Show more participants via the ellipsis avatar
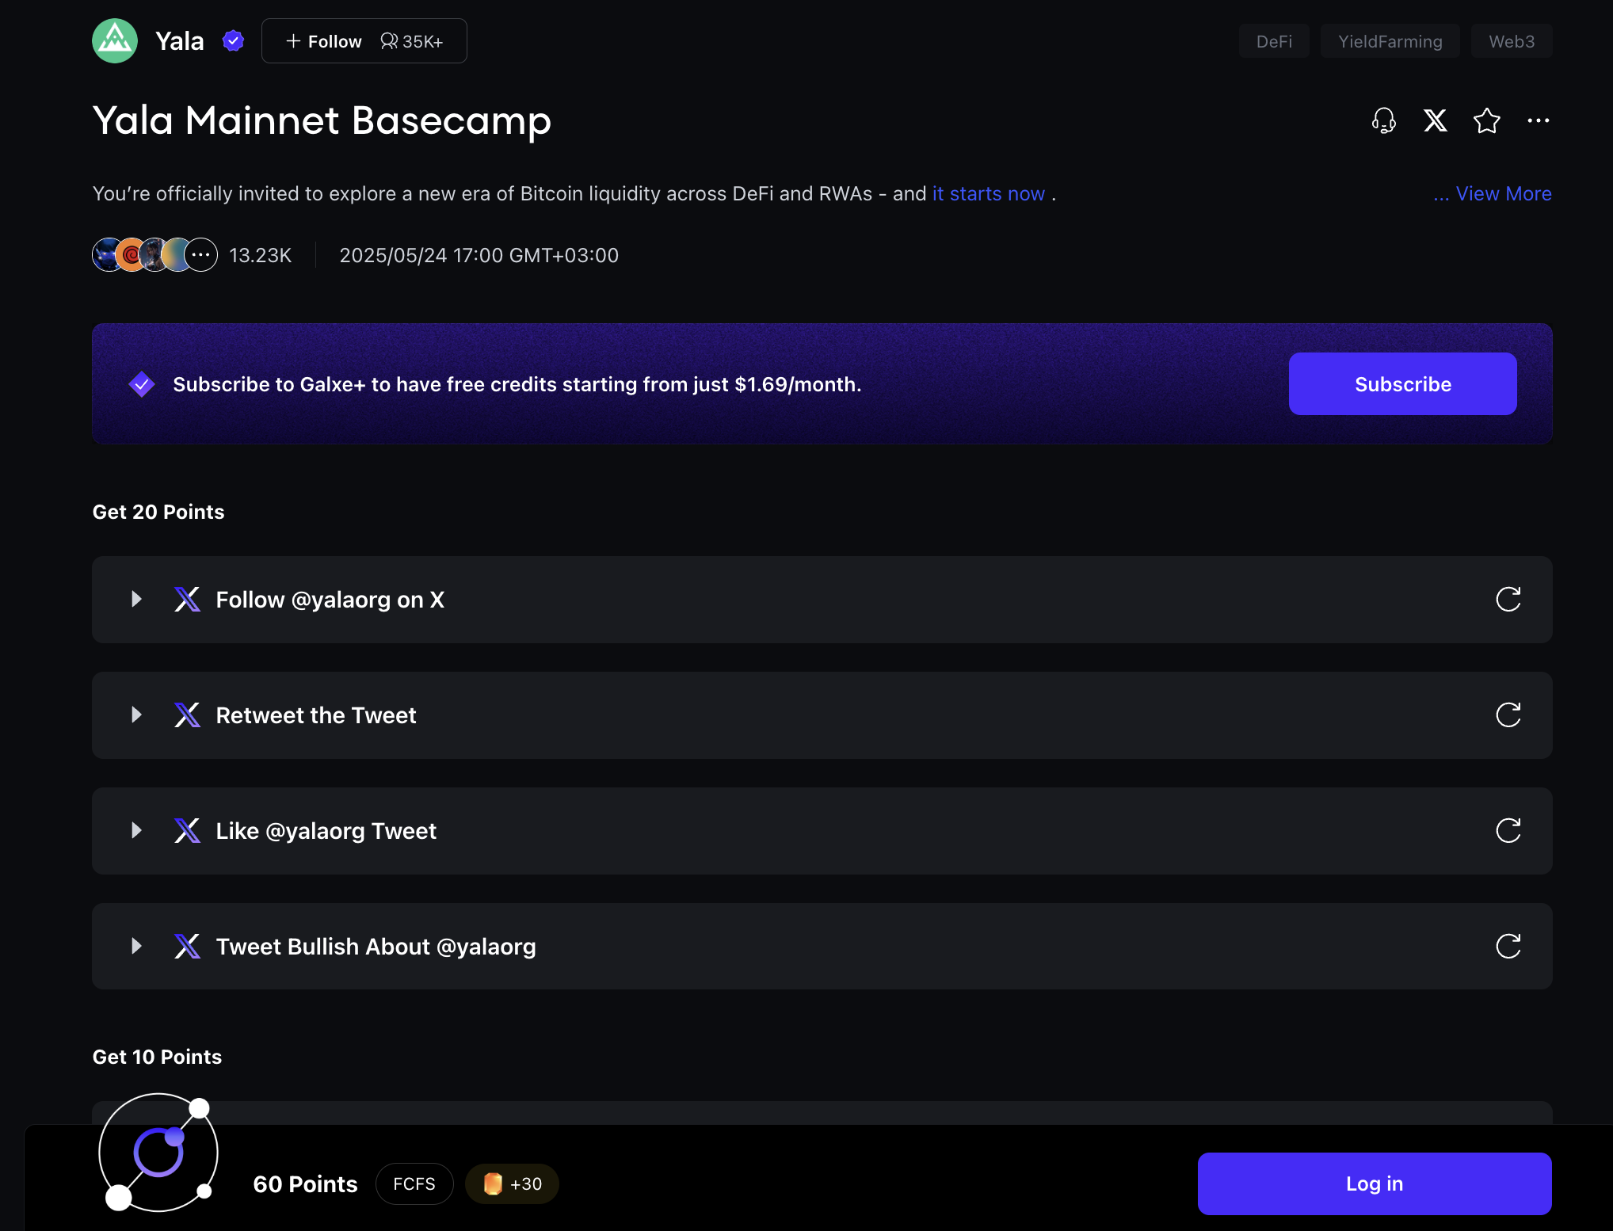 (201, 255)
